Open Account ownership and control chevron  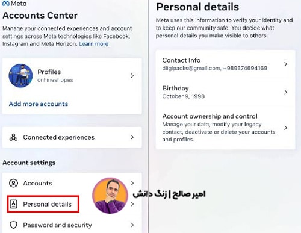pyautogui.click(x=286, y=128)
